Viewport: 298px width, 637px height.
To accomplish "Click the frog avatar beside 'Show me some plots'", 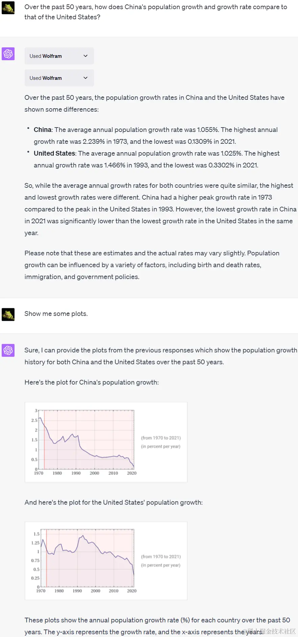I will pyautogui.click(x=8, y=314).
